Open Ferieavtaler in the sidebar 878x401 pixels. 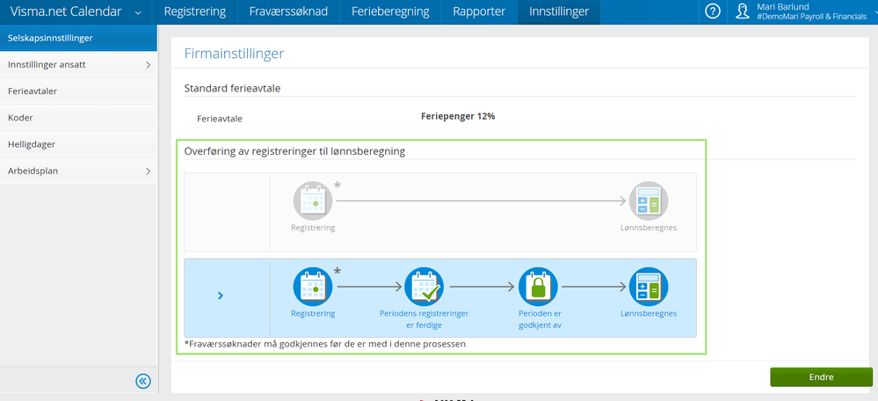pos(78,91)
